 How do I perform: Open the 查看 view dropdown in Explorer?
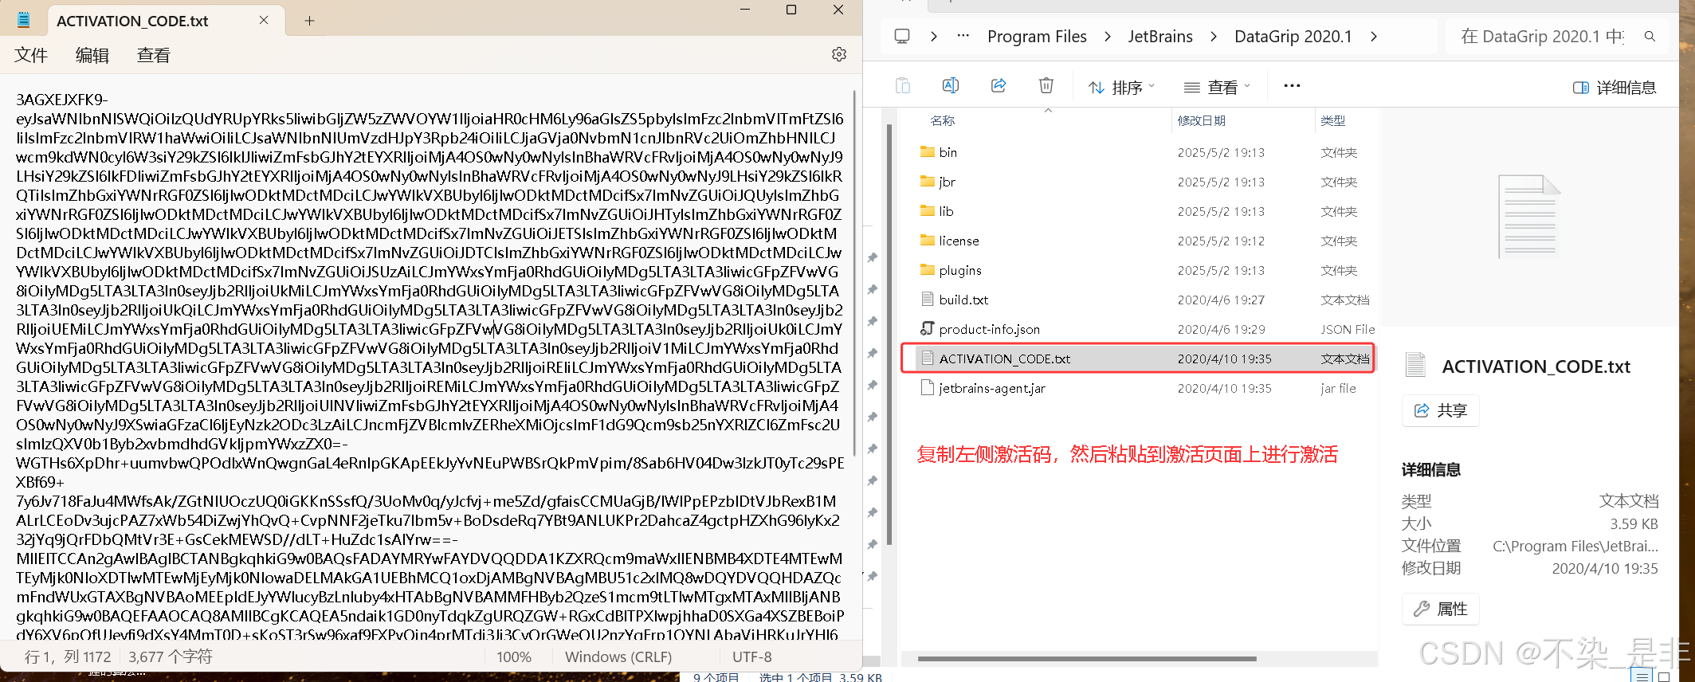coord(1217,87)
